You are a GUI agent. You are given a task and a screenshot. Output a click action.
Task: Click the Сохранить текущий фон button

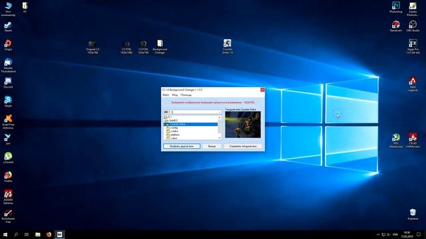tap(243, 146)
